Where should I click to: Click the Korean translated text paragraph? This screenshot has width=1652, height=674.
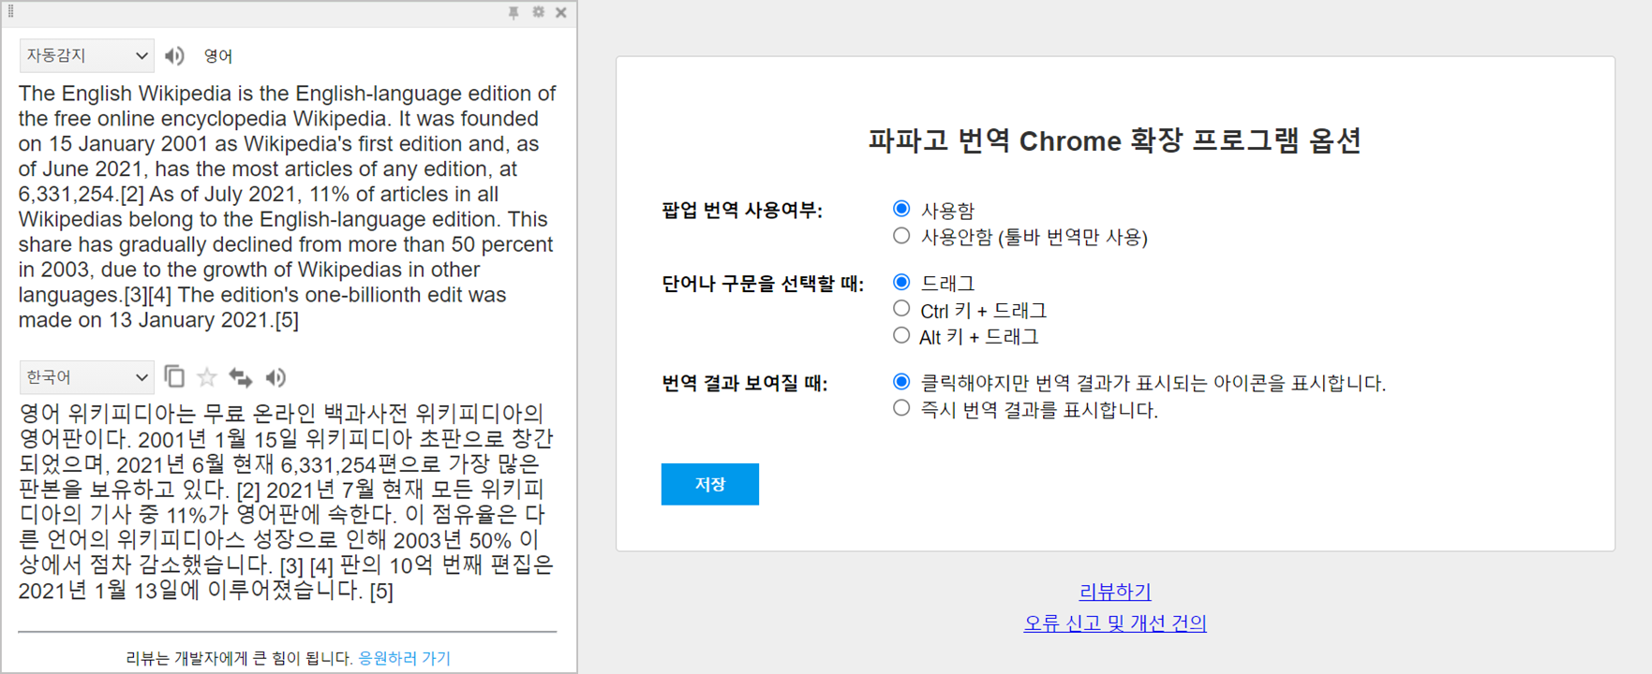[287, 502]
